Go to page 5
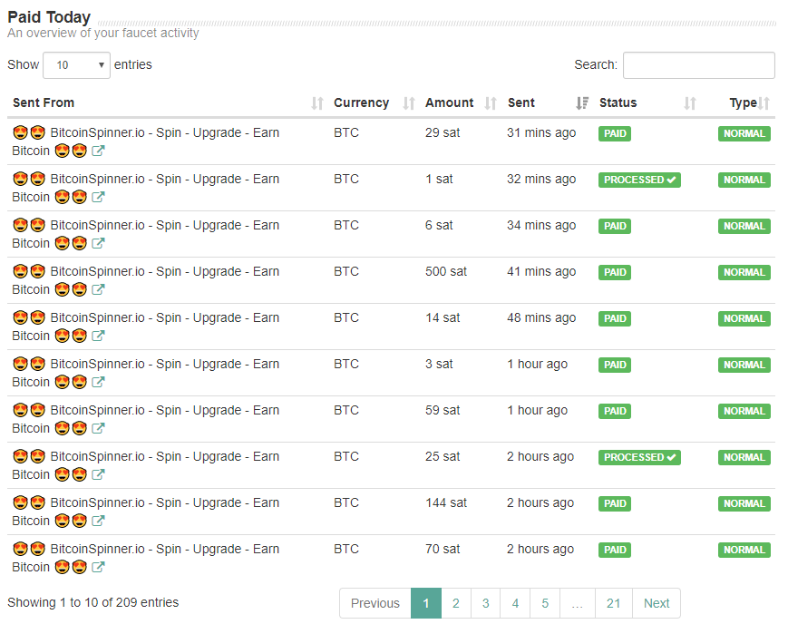The width and height of the screenshot is (788, 624). coord(545,603)
